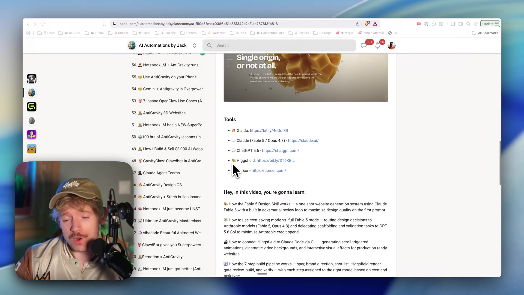Viewport: 524px width, 295px height.
Task: Open the cursor.com link
Action: pos(269,171)
